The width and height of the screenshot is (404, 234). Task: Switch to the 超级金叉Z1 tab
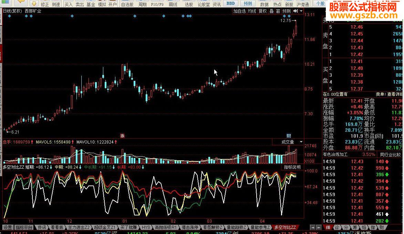pyautogui.click(x=105, y=227)
